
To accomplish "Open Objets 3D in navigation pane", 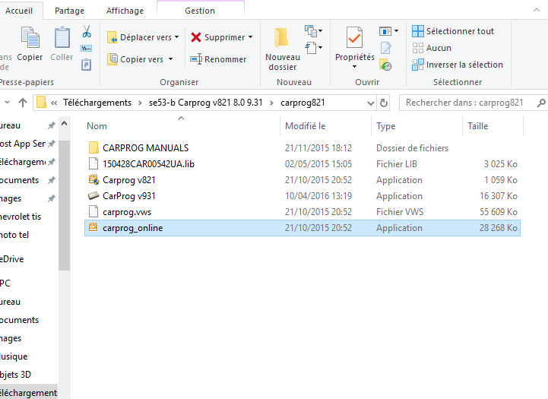I will pos(15,375).
